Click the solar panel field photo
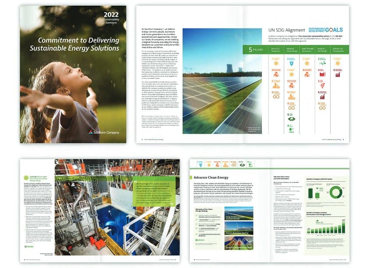 222,81
